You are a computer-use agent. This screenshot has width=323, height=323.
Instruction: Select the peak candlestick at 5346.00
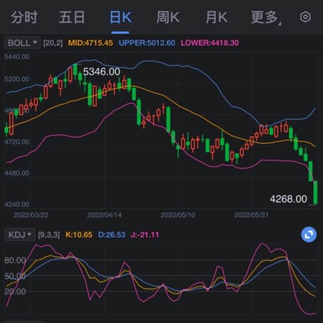(75, 69)
